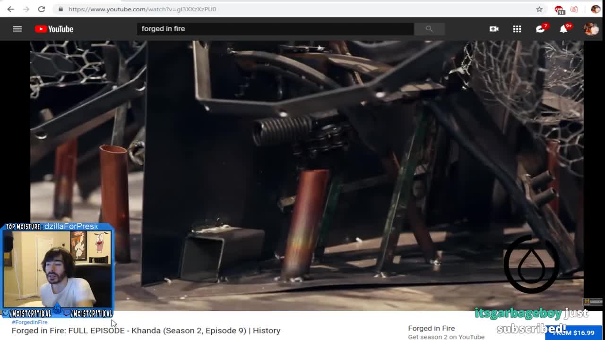The width and height of the screenshot is (605, 340).
Task: Go back with the browser back arrow
Action: tap(10, 9)
